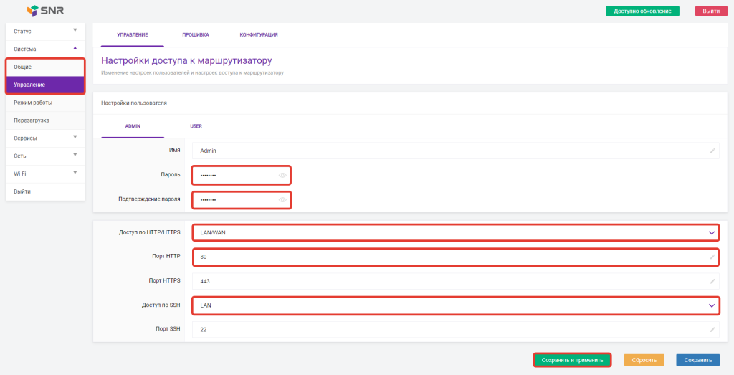
Task: Open Доступ по SSH dropdown
Action: tap(455, 305)
